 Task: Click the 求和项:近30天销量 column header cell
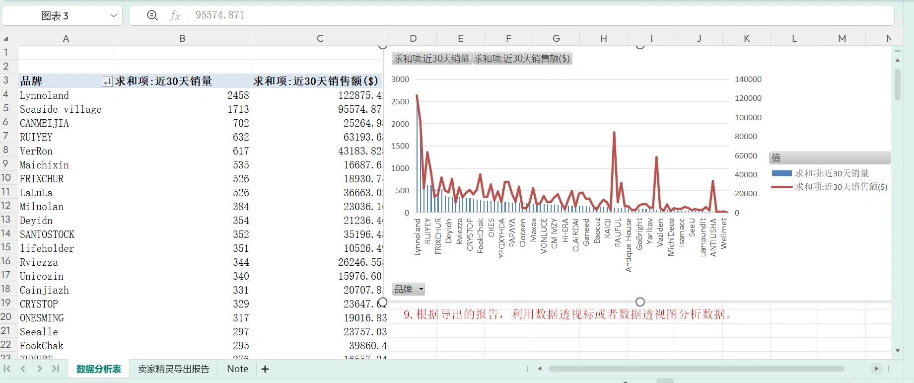click(x=182, y=81)
